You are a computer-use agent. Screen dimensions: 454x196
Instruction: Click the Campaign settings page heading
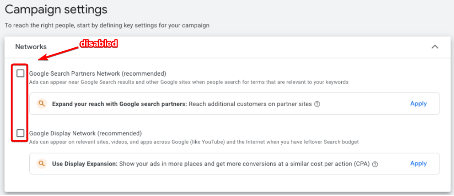(x=56, y=9)
